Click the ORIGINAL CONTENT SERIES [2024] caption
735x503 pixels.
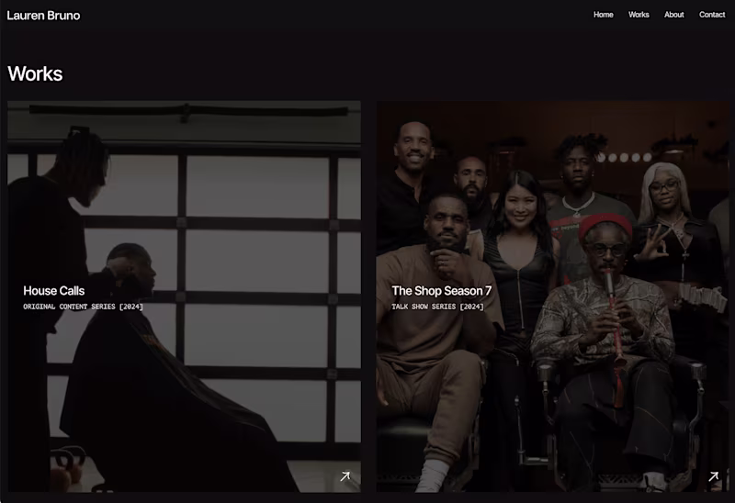pyautogui.click(x=83, y=307)
